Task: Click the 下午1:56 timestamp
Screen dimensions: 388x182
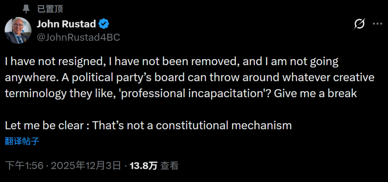Action: [x=24, y=166]
